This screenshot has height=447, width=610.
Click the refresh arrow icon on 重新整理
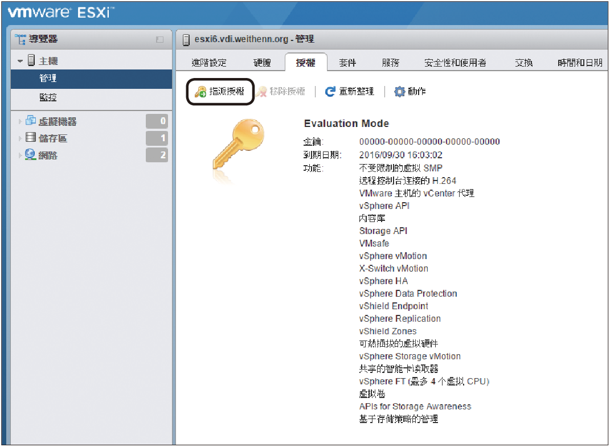pyautogui.click(x=330, y=92)
